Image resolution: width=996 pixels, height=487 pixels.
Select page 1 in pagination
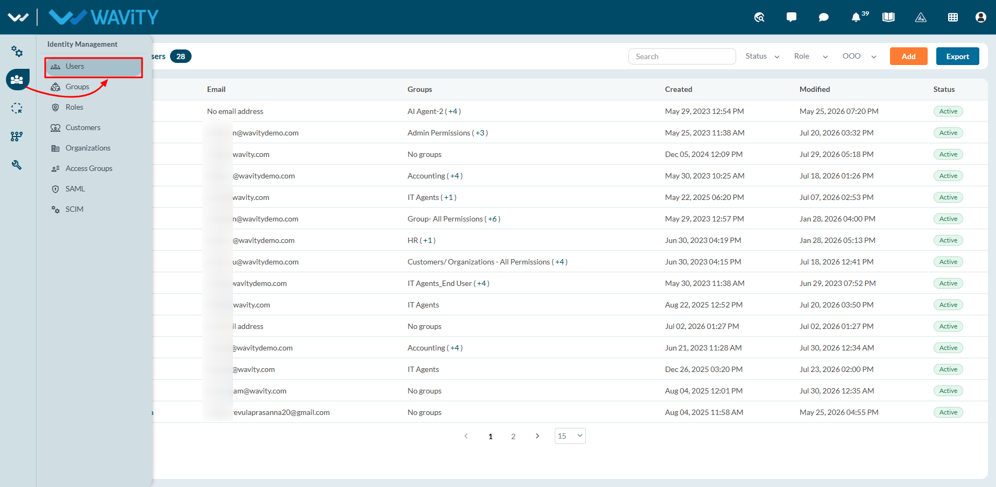point(490,436)
